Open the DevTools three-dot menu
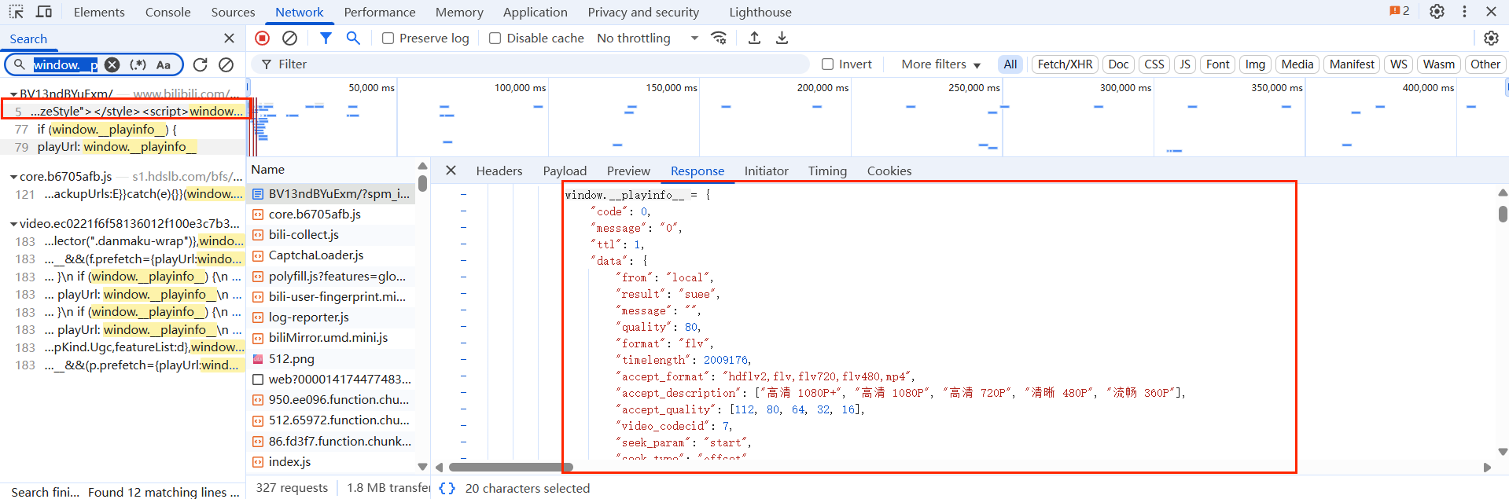Image resolution: width=1509 pixels, height=499 pixels. tap(1464, 12)
